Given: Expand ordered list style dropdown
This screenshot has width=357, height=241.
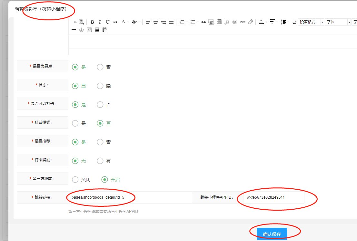Looking at the screenshot, I should coord(187,22).
